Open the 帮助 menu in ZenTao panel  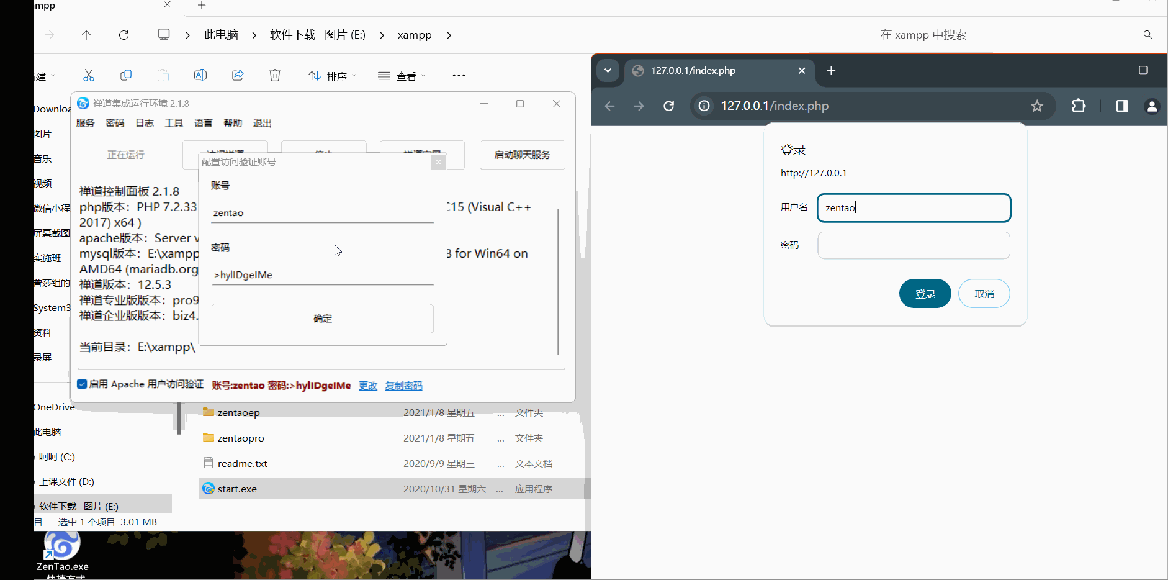click(x=233, y=123)
